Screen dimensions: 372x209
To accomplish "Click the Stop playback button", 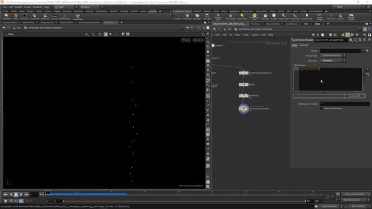I will (16, 194).
